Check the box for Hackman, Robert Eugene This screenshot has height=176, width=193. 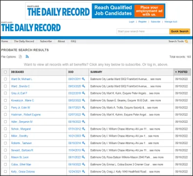coord(5,114)
